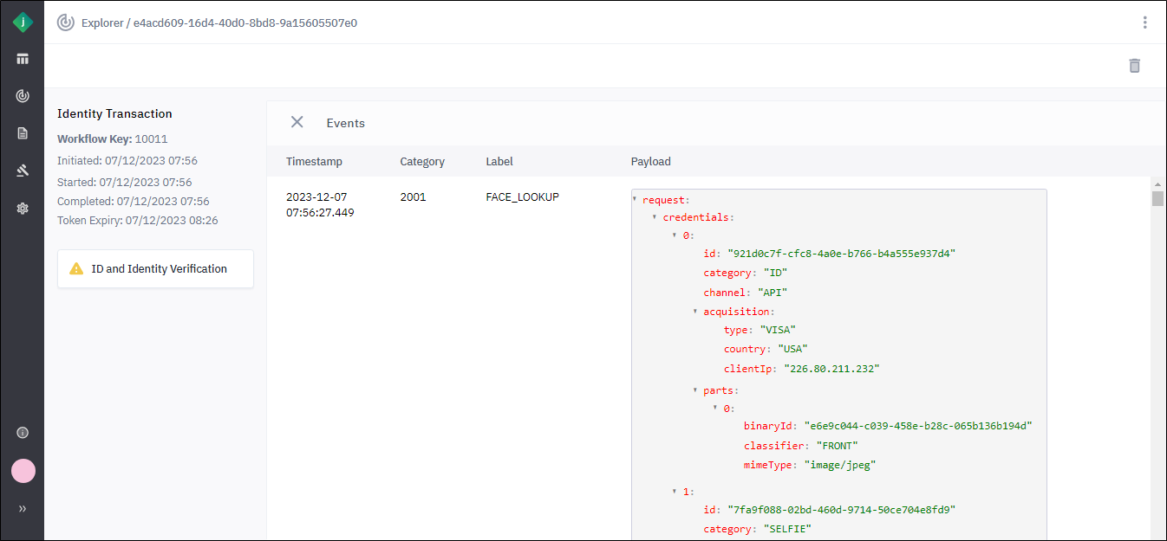1167x541 pixels.
Task: Collapse the acquisition node
Action: [695, 311]
